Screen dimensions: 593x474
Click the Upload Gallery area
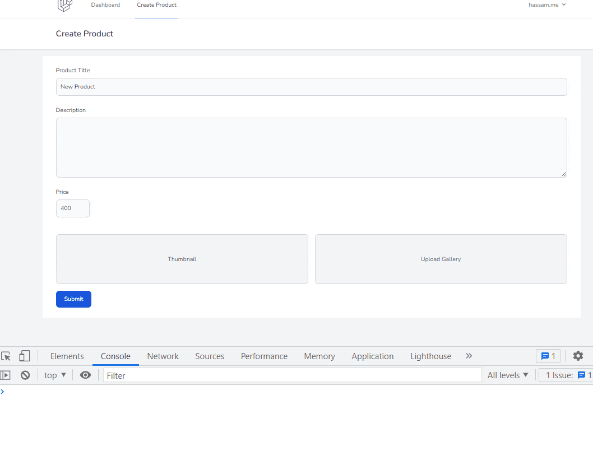(x=441, y=259)
